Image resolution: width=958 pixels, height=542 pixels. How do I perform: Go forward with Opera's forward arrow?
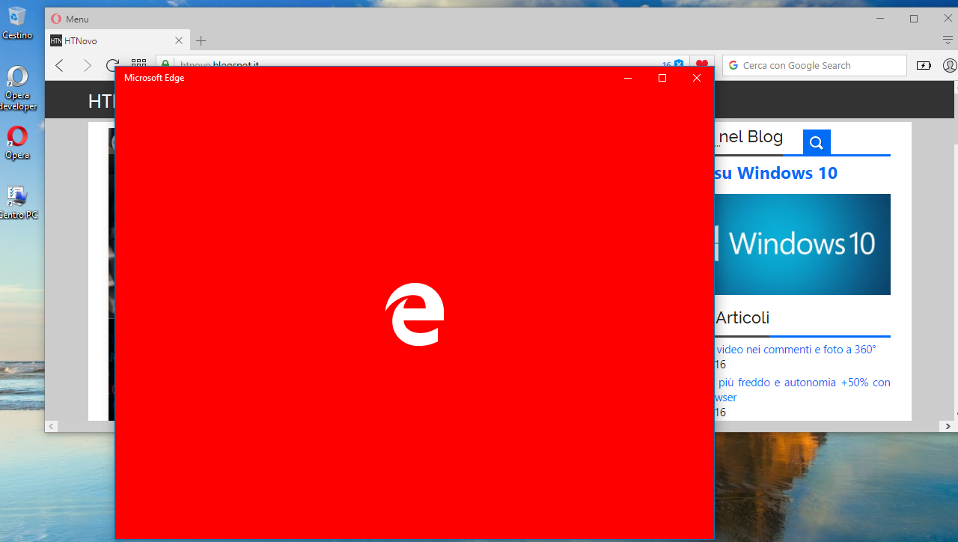87,65
